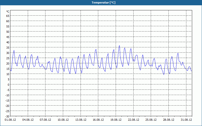Screen dimensions: 202x126
Task: Click the 65 value on temperature axis
Action: tap(8, 16)
